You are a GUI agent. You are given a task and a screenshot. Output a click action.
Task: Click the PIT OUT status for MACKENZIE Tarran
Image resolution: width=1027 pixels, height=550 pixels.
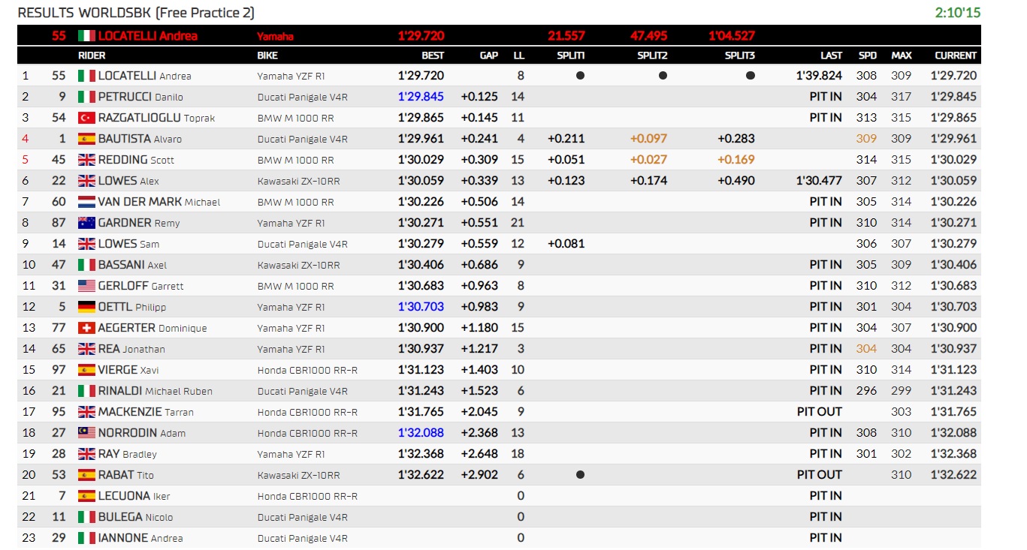pyautogui.click(x=820, y=412)
